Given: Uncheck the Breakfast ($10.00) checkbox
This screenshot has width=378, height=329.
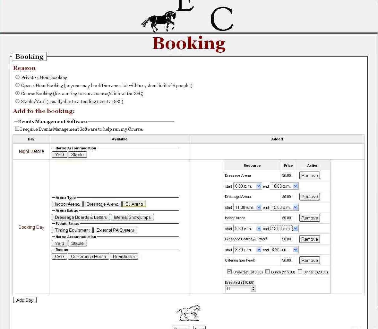Looking at the screenshot, I should tap(229, 271).
